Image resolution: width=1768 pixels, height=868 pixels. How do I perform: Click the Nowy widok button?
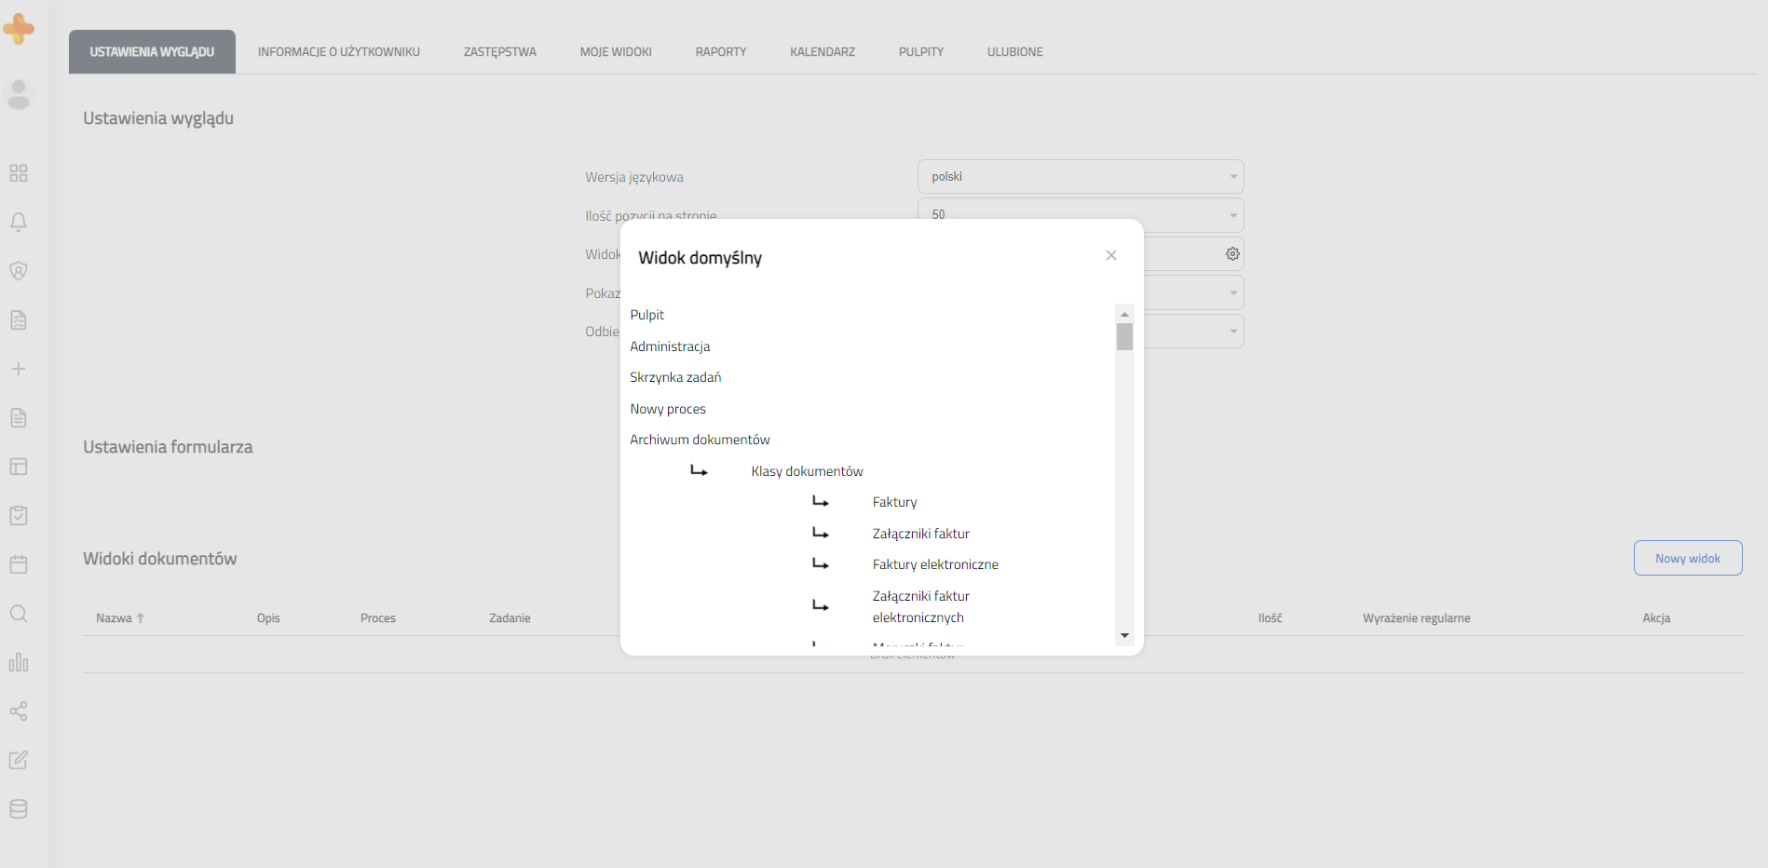click(1688, 558)
